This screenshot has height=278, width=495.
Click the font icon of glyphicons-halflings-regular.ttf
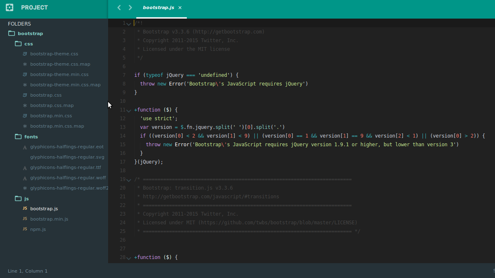(x=25, y=168)
